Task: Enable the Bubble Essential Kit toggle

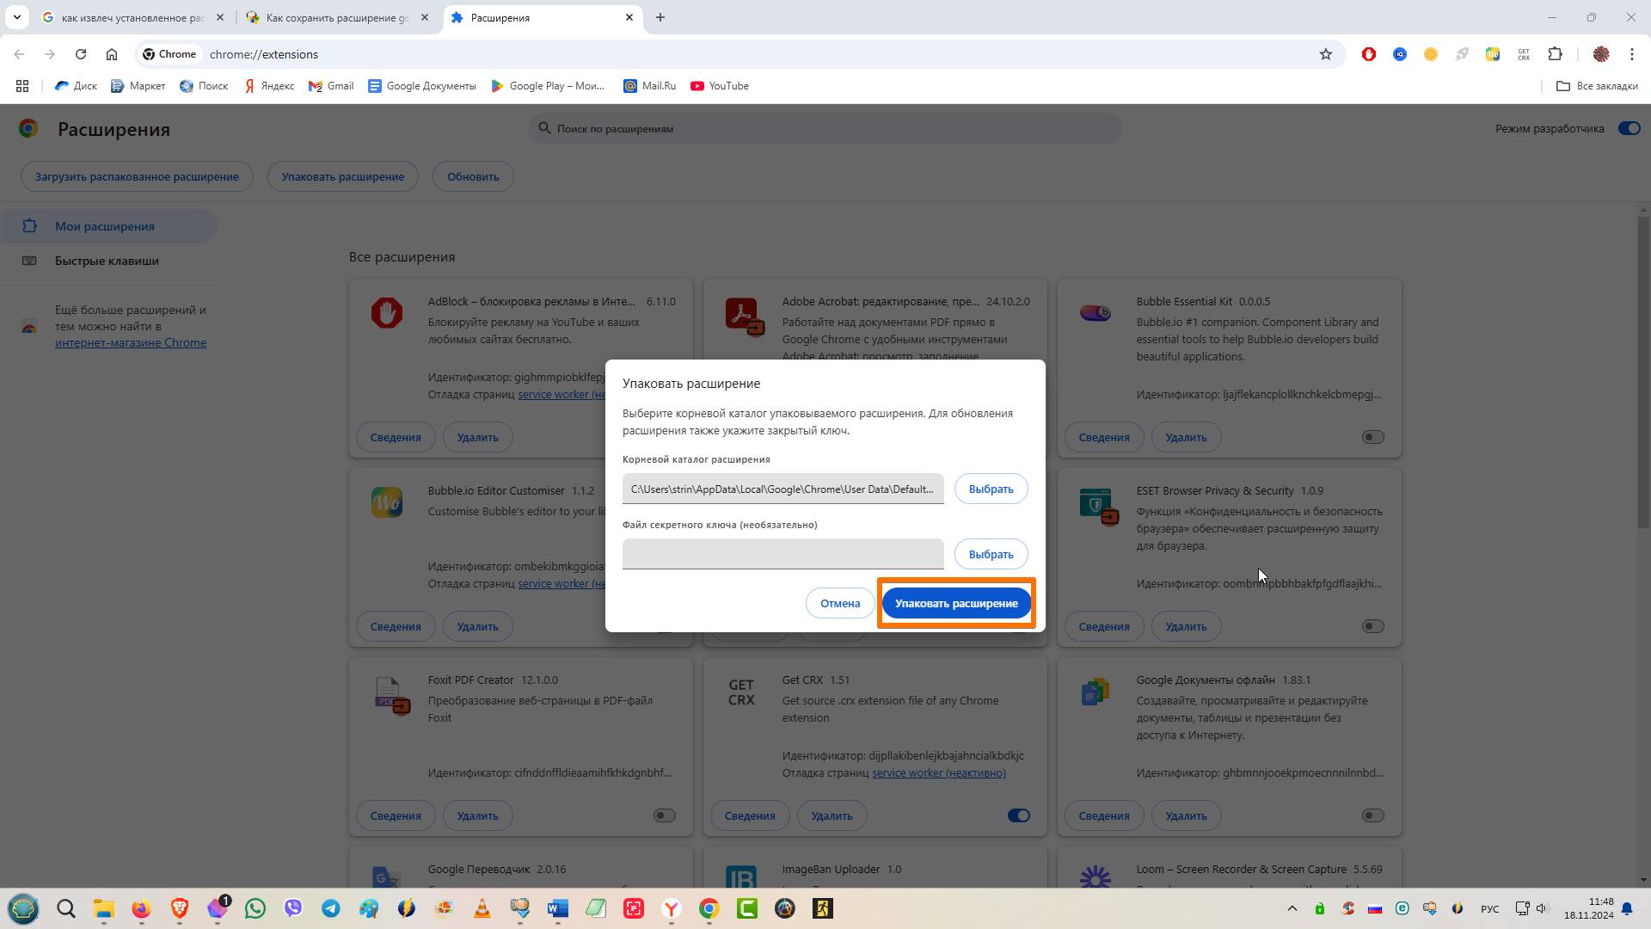Action: click(x=1372, y=437)
